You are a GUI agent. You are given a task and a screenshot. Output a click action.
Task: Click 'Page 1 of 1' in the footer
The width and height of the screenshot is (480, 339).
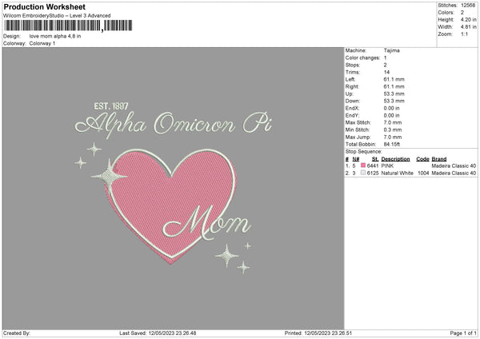[x=463, y=333]
